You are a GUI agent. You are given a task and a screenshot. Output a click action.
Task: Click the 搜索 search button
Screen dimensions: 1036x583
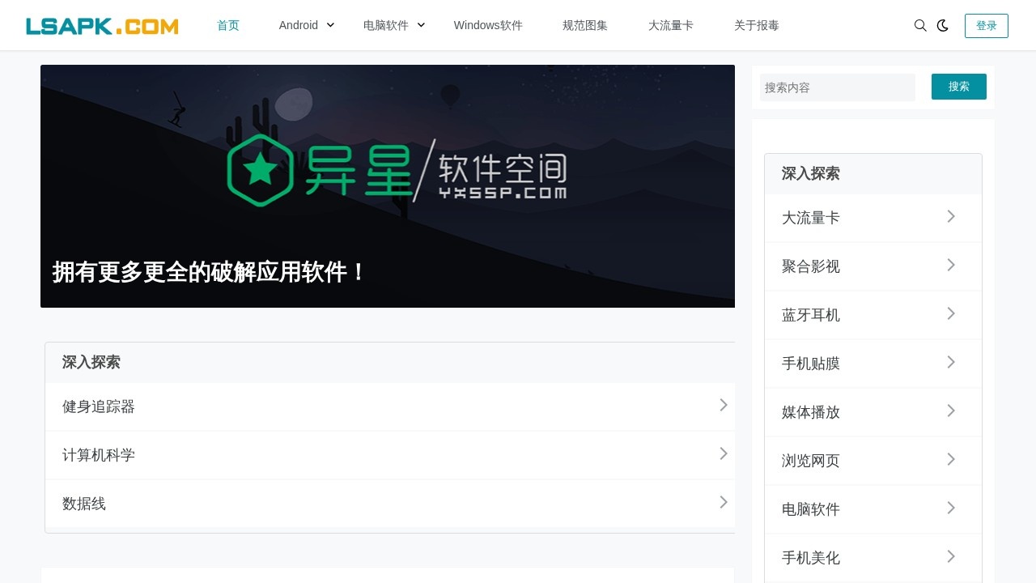click(x=959, y=87)
